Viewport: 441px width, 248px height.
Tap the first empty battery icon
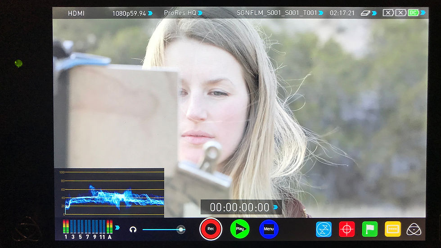(x=388, y=13)
